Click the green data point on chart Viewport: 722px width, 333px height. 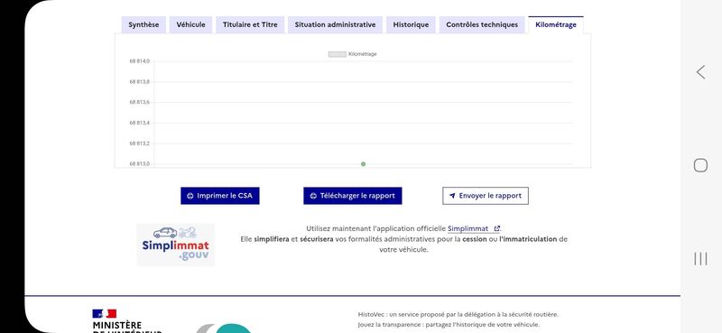(x=364, y=164)
